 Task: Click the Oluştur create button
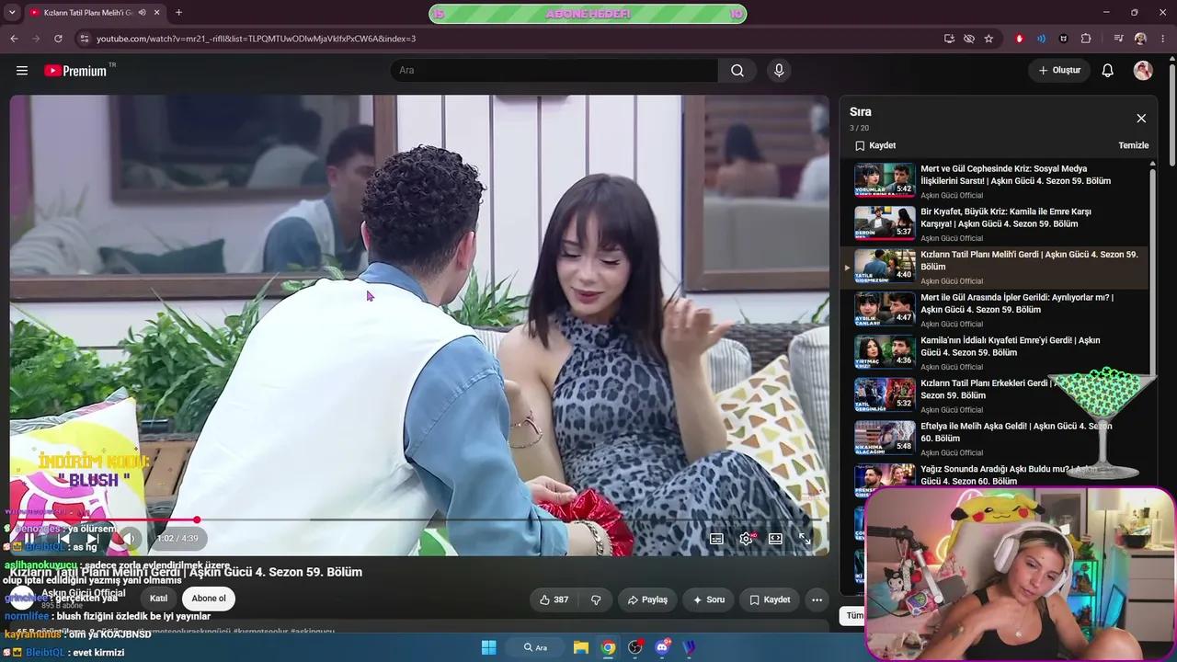(x=1059, y=71)
